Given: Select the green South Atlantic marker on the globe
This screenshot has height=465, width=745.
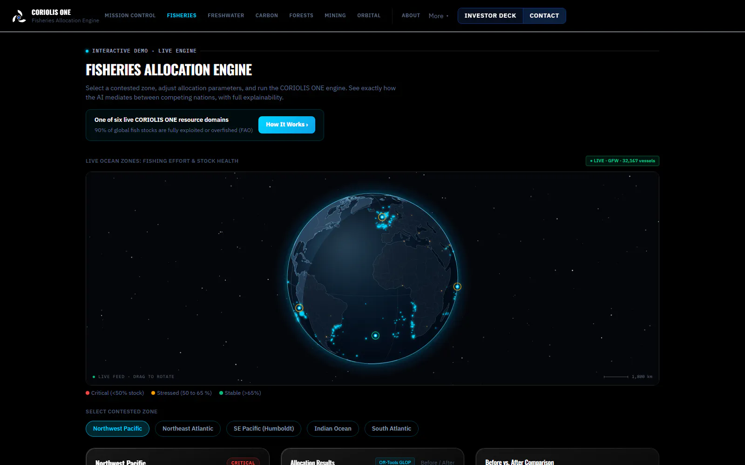Looking at the screenshot, I should (x=375, y=335).
